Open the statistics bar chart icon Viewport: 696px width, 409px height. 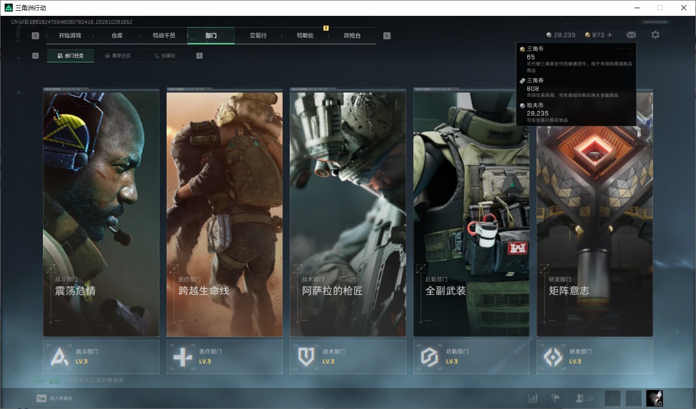(532, 398)
